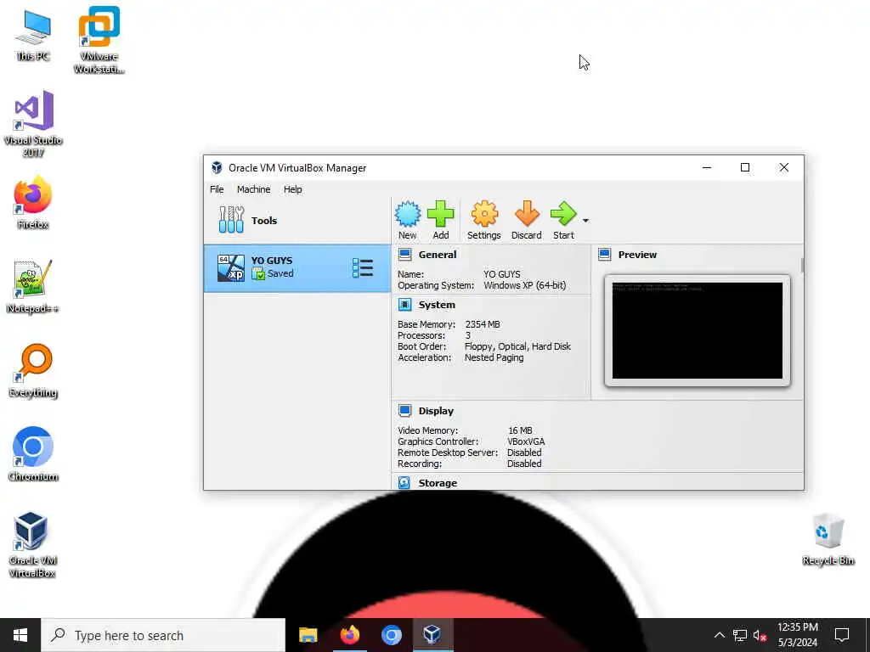Click the details pane vertical scrollbar
This screenshot has width=870, height=652.
tap(802, 265)
